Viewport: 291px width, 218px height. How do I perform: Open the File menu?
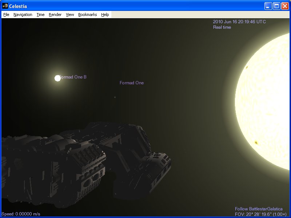(6, 15)
